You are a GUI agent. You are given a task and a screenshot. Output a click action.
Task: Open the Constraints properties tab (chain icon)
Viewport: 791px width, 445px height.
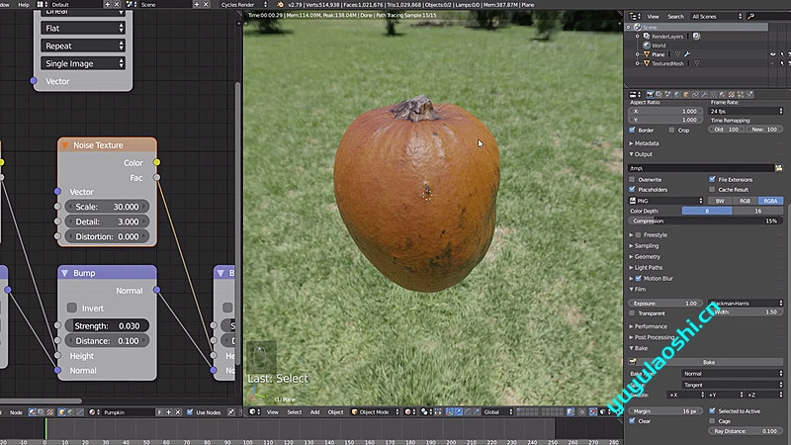pos(695,94)
